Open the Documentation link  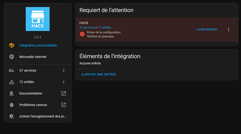tap(38, 93)
